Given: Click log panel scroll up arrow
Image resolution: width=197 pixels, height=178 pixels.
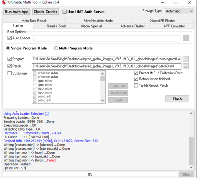Looking at the screenshot, I should coord(191,113).
